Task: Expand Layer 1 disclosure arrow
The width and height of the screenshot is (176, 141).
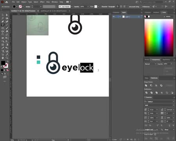Action: tap(120, 17)
